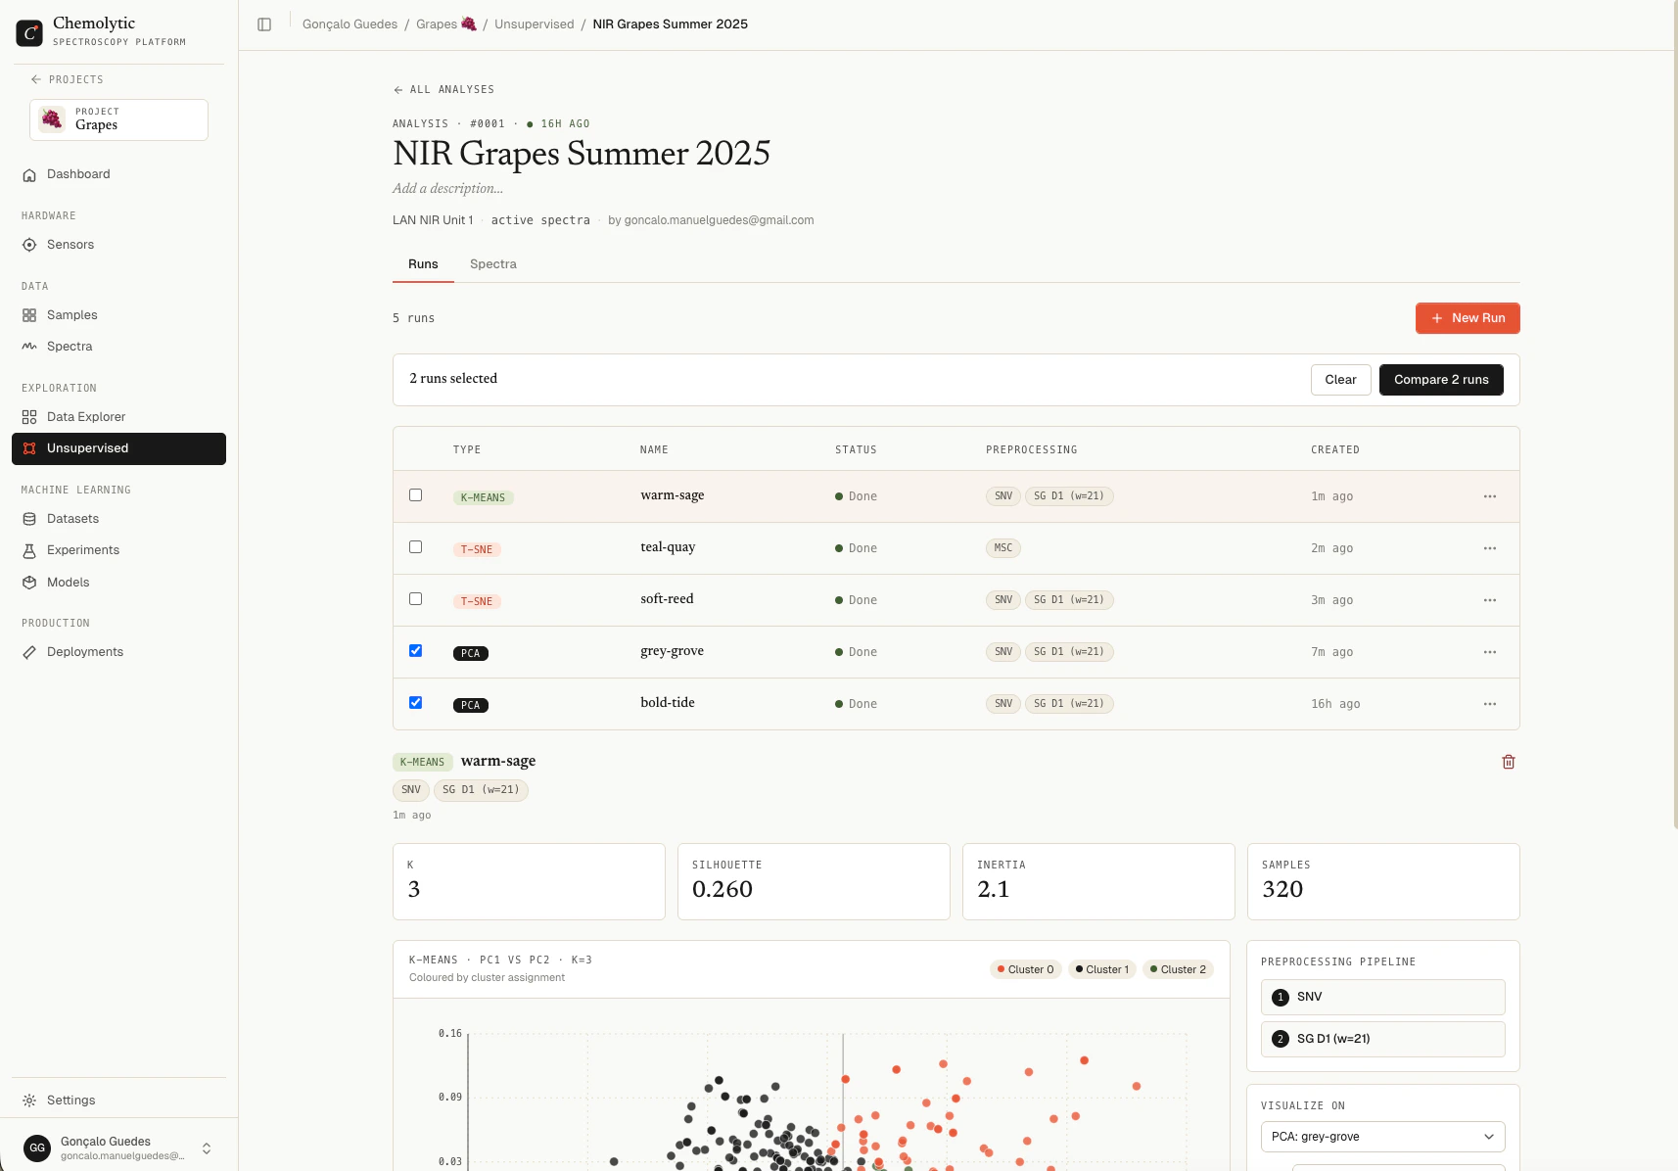1678x1171 pixels.
Task: Toggle the sidebar collapse icon
Action: coord(264,24)
